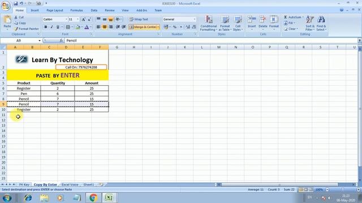Click the formula bar containing Pencil

[211, 41]
